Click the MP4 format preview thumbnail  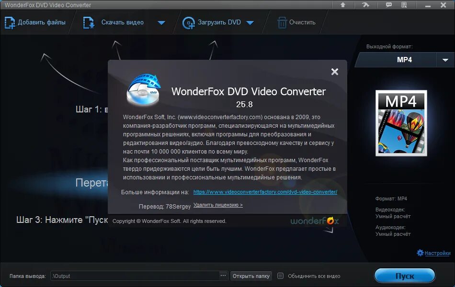point(401,123)
